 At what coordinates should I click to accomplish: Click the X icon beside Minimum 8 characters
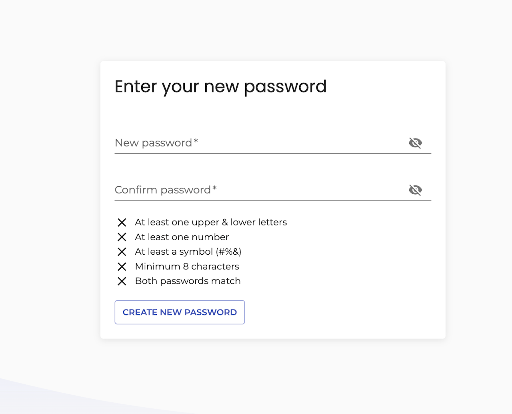[122, 267]
